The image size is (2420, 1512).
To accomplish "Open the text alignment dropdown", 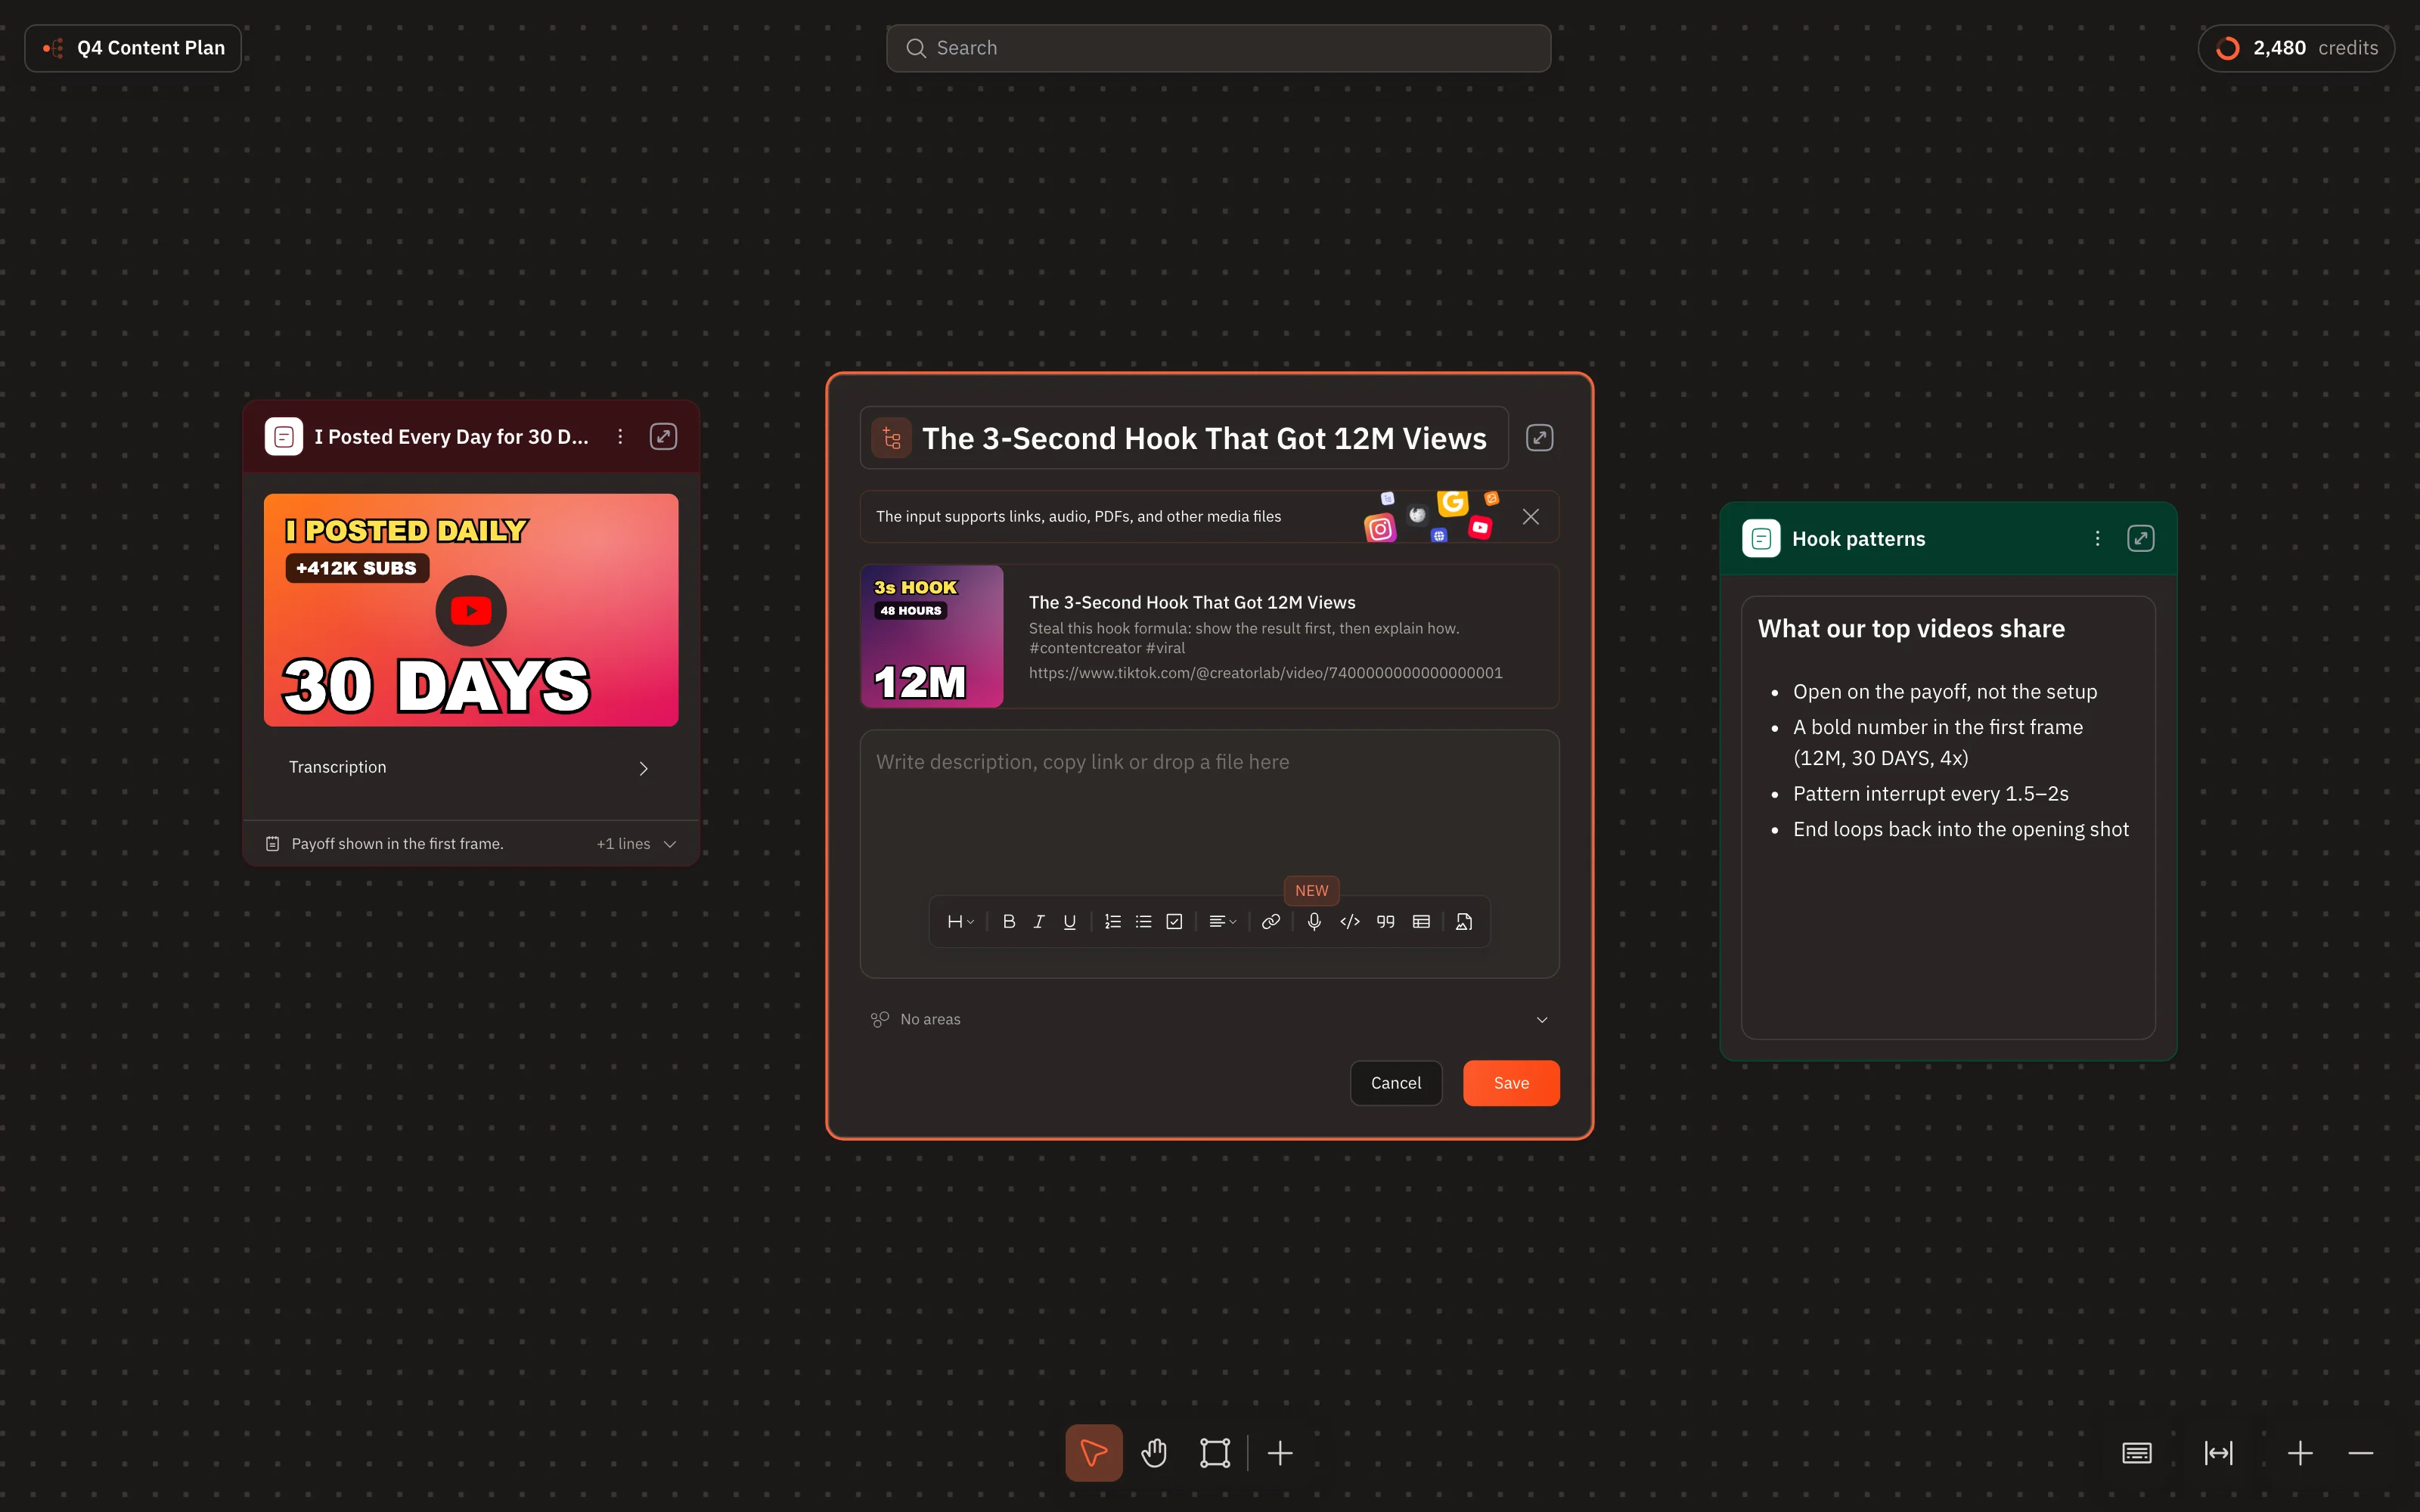I will coord(1222,922).
